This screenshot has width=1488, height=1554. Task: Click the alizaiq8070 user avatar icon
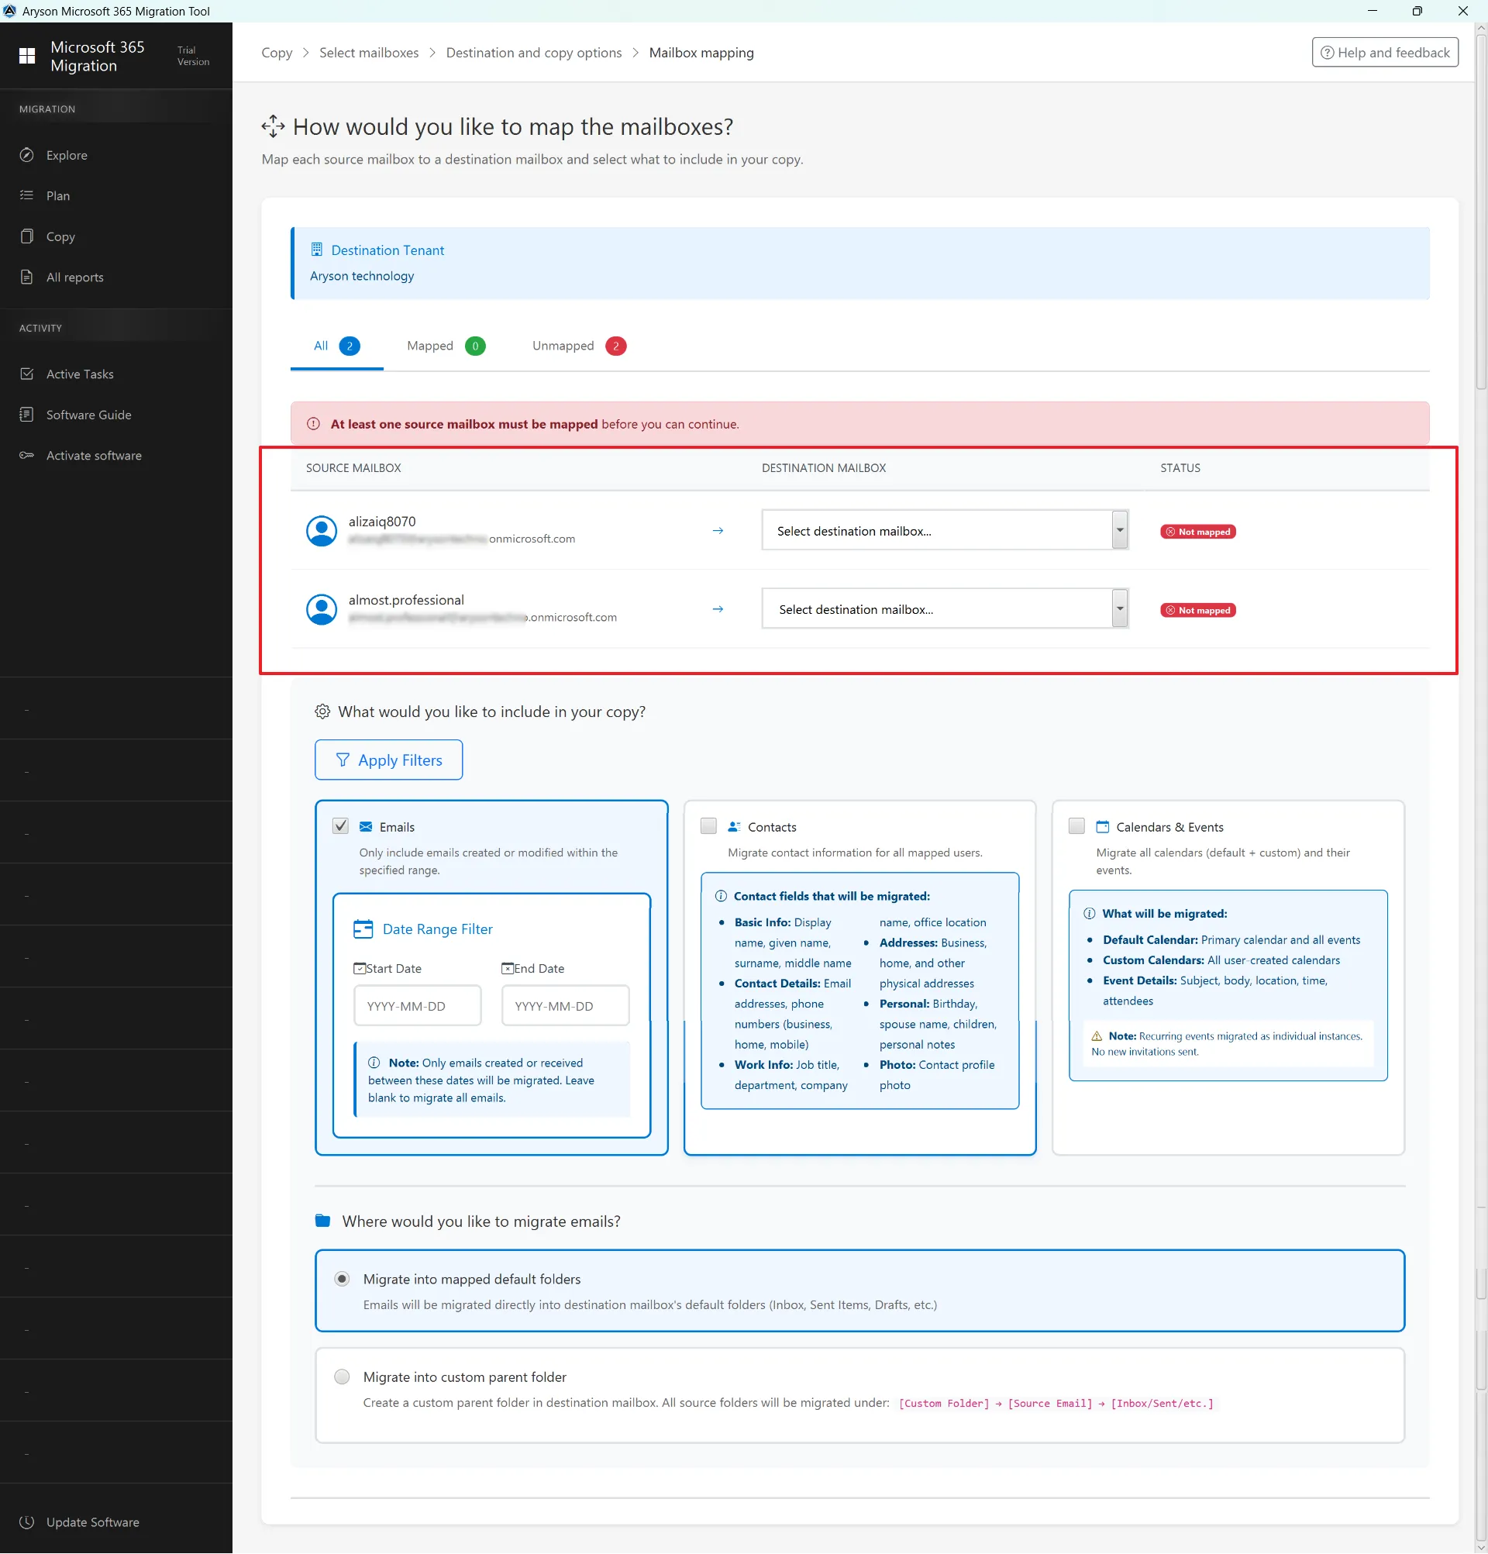pyautogui.click(x=321, y=530)
